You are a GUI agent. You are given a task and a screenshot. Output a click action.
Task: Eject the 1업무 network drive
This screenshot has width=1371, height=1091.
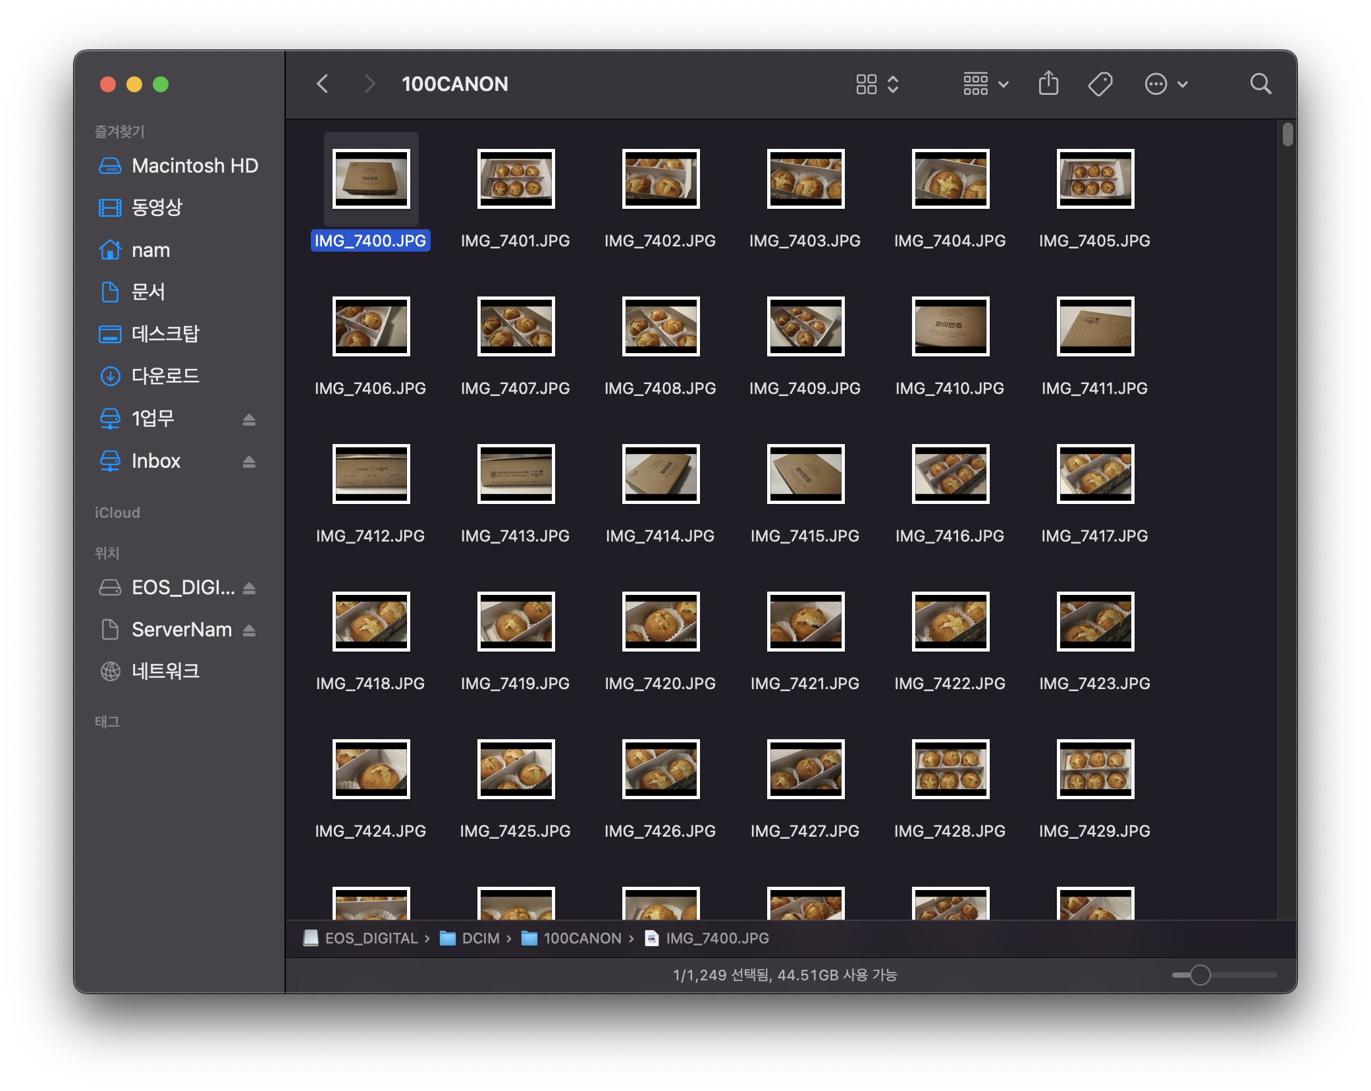249,419
